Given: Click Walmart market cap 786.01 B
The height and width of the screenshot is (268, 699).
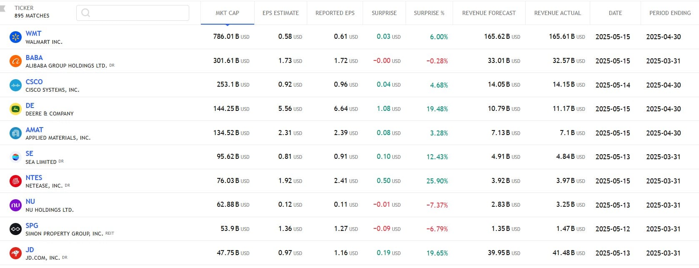Looking at the screenshot, I should 231,37.
